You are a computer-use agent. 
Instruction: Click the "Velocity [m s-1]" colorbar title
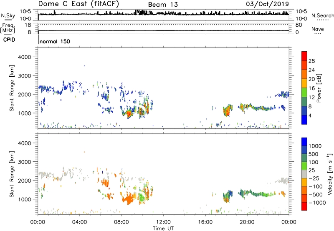(x=330, y=174)
